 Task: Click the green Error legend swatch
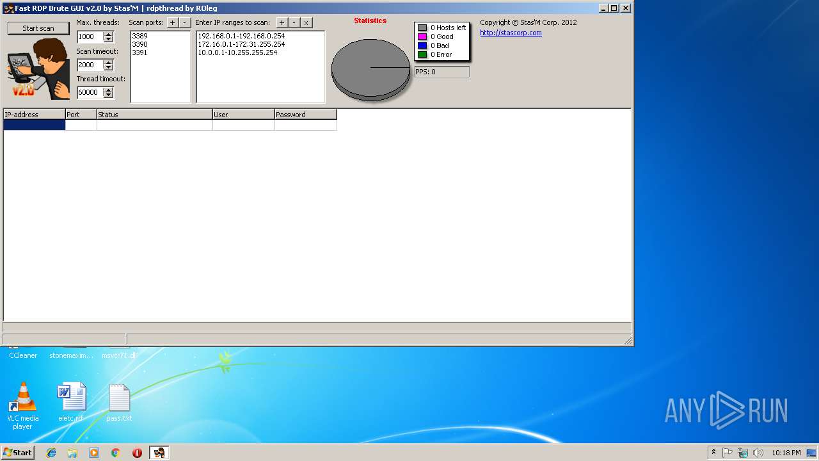[422, 54]
